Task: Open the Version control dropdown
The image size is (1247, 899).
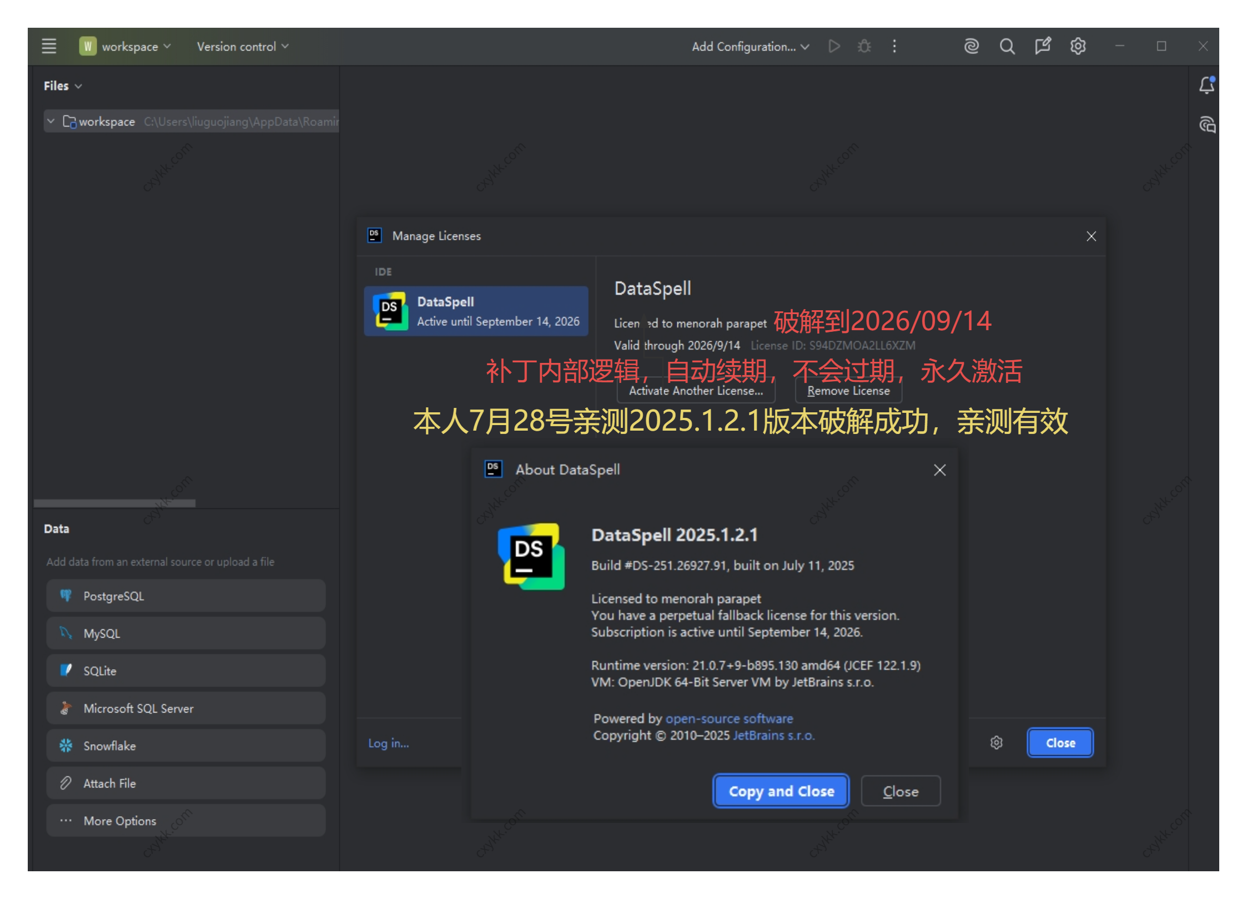Action: click(x=243, y=46)
